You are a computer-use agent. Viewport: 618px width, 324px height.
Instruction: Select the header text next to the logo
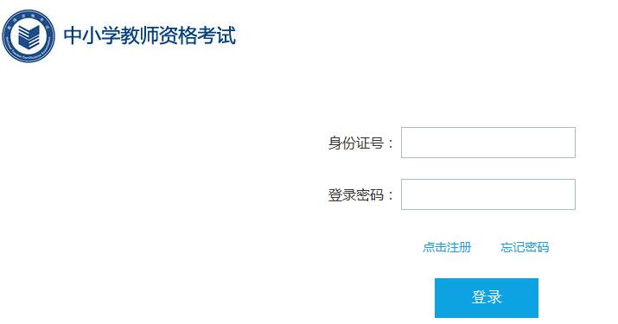tap(150, 36)
